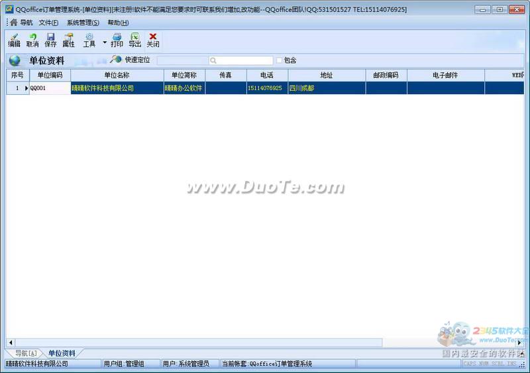Click the horizontal scrollbar track
Screen dimensions: 530x373
(x=450, y=343)
